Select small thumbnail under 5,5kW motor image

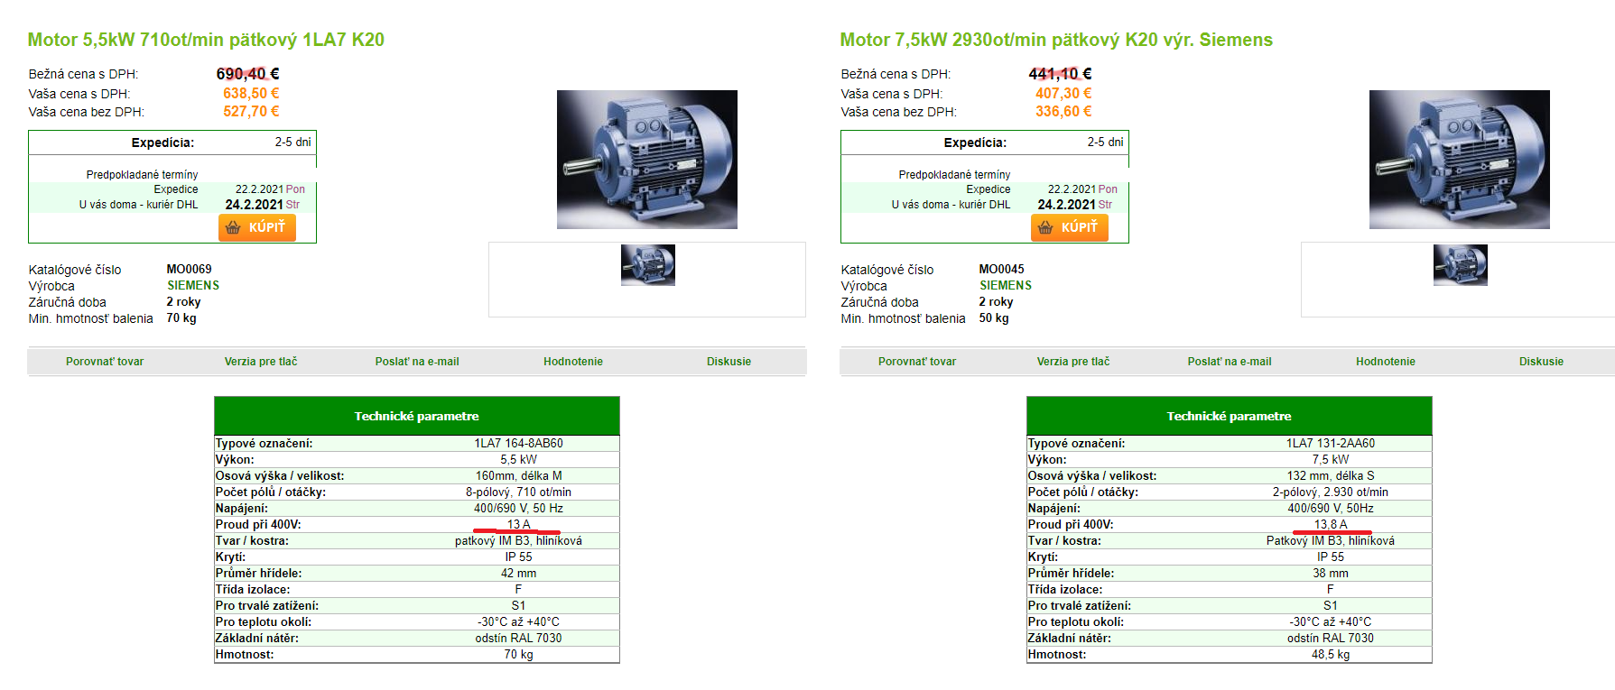(647, 265)
